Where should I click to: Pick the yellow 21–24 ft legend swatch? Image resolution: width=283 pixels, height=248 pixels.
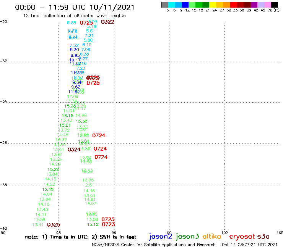pos(213,5)
